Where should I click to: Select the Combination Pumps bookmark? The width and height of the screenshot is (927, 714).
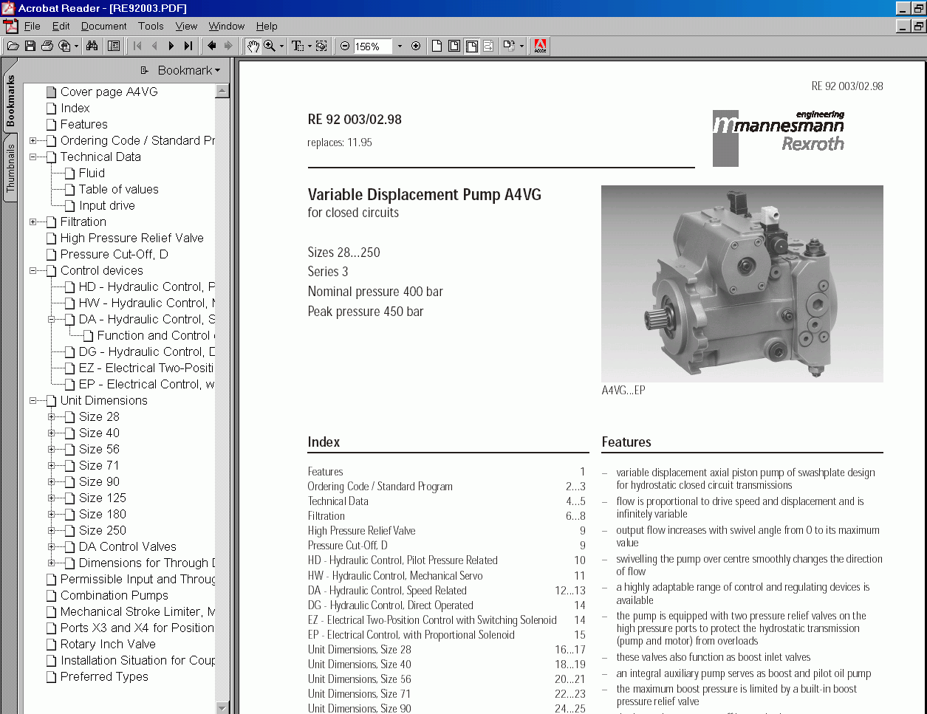(114, 595)
